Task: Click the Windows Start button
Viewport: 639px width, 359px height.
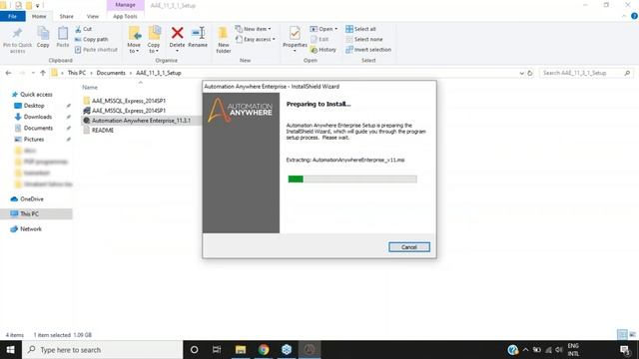Action: coord(11,350)
